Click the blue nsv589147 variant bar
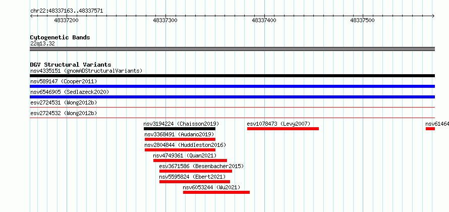Image resolution: width=449 pixels, height=212 pixels. [x=233, y=86]
